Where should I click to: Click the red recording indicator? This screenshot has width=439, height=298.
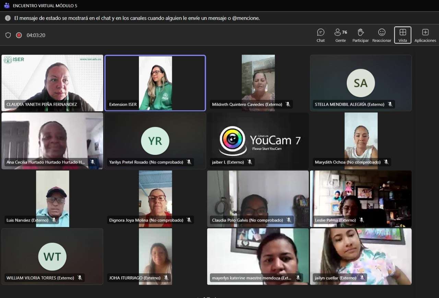click(x=19, y=35)
